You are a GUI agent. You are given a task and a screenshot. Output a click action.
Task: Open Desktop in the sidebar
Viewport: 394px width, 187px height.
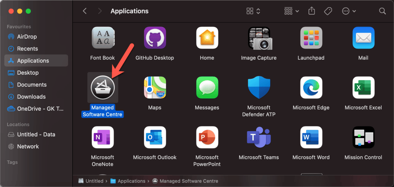36,73
